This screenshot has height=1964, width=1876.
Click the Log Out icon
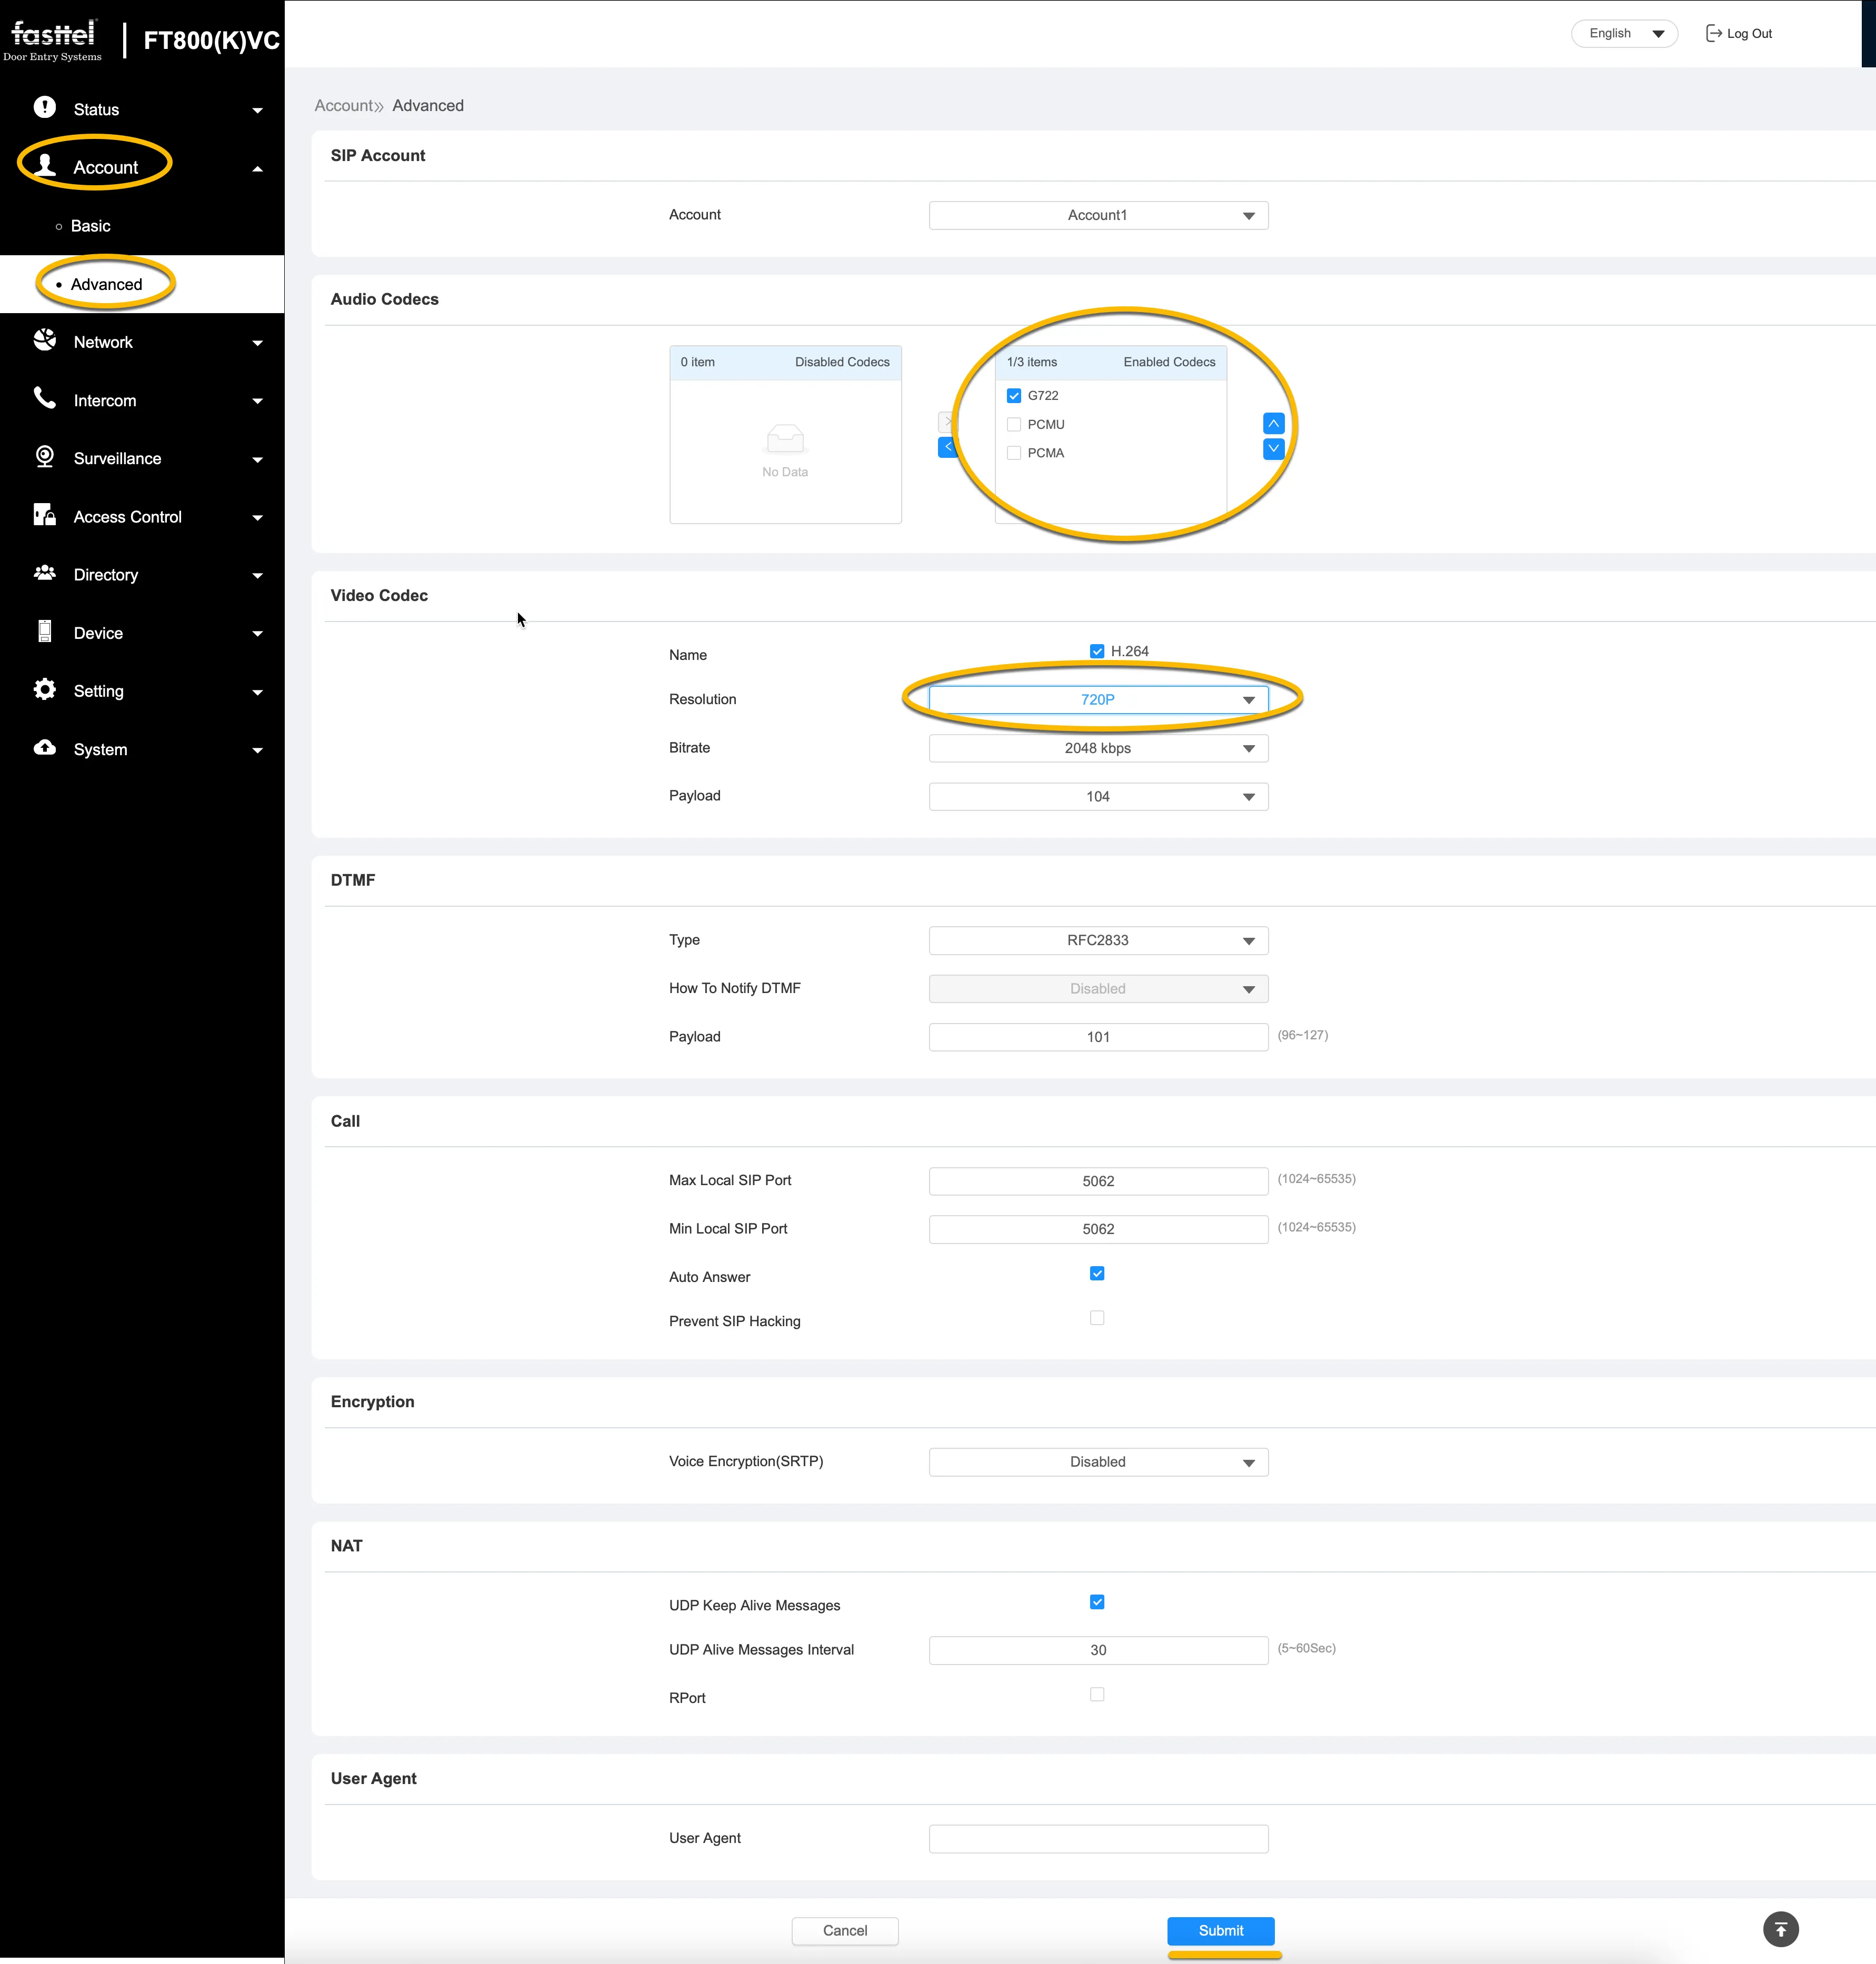coord(1713,33)
